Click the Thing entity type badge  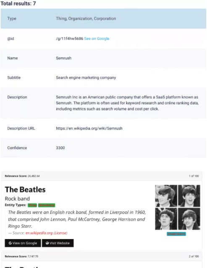coord(32,205)
